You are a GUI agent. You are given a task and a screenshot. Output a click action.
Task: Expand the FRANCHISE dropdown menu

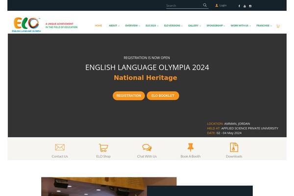pyautogui.click(x=264, y=25)
